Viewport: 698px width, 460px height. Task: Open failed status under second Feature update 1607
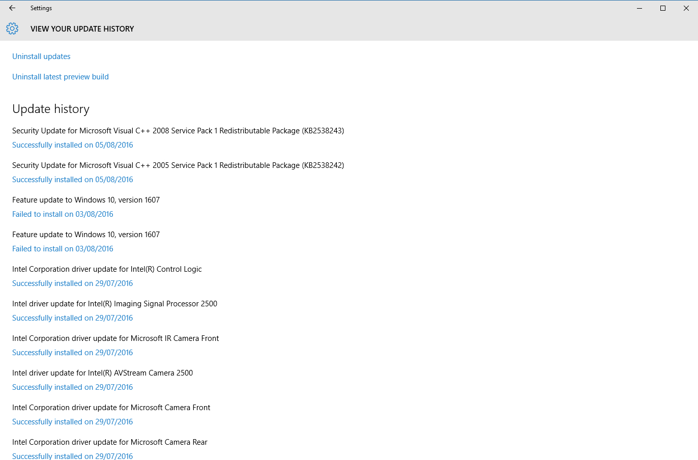63,249
